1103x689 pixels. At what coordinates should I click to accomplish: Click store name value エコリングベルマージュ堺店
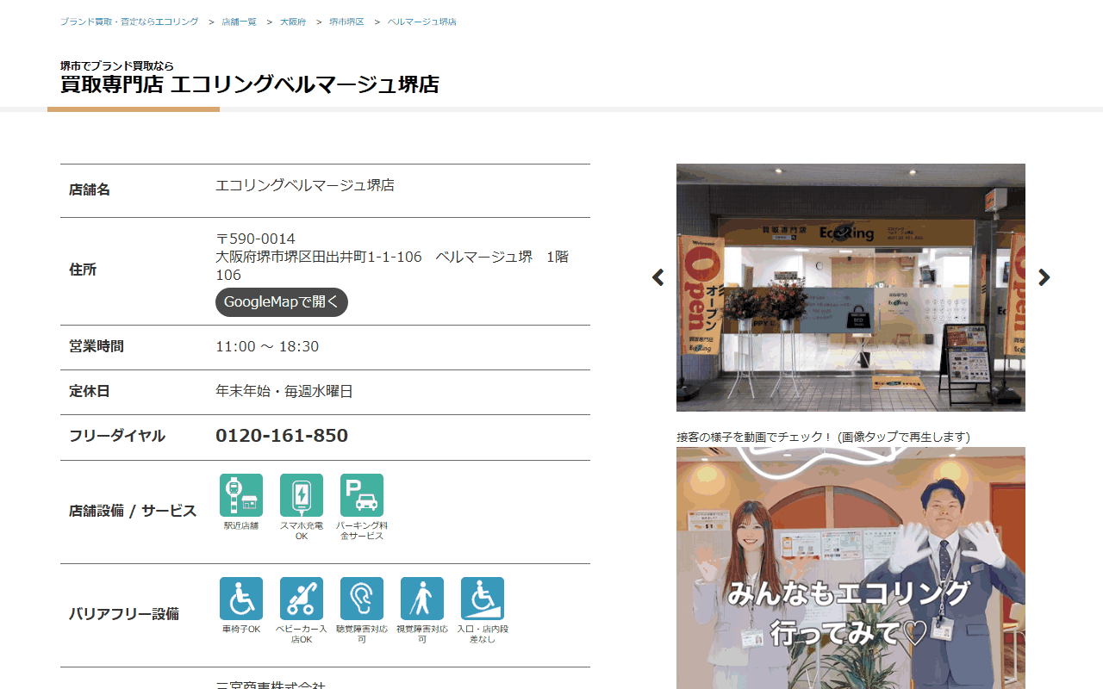305,185
